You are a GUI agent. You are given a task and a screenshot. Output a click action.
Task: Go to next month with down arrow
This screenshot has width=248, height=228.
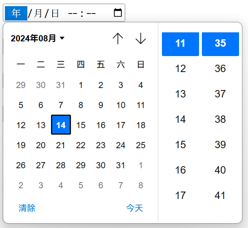coord(140,38)
